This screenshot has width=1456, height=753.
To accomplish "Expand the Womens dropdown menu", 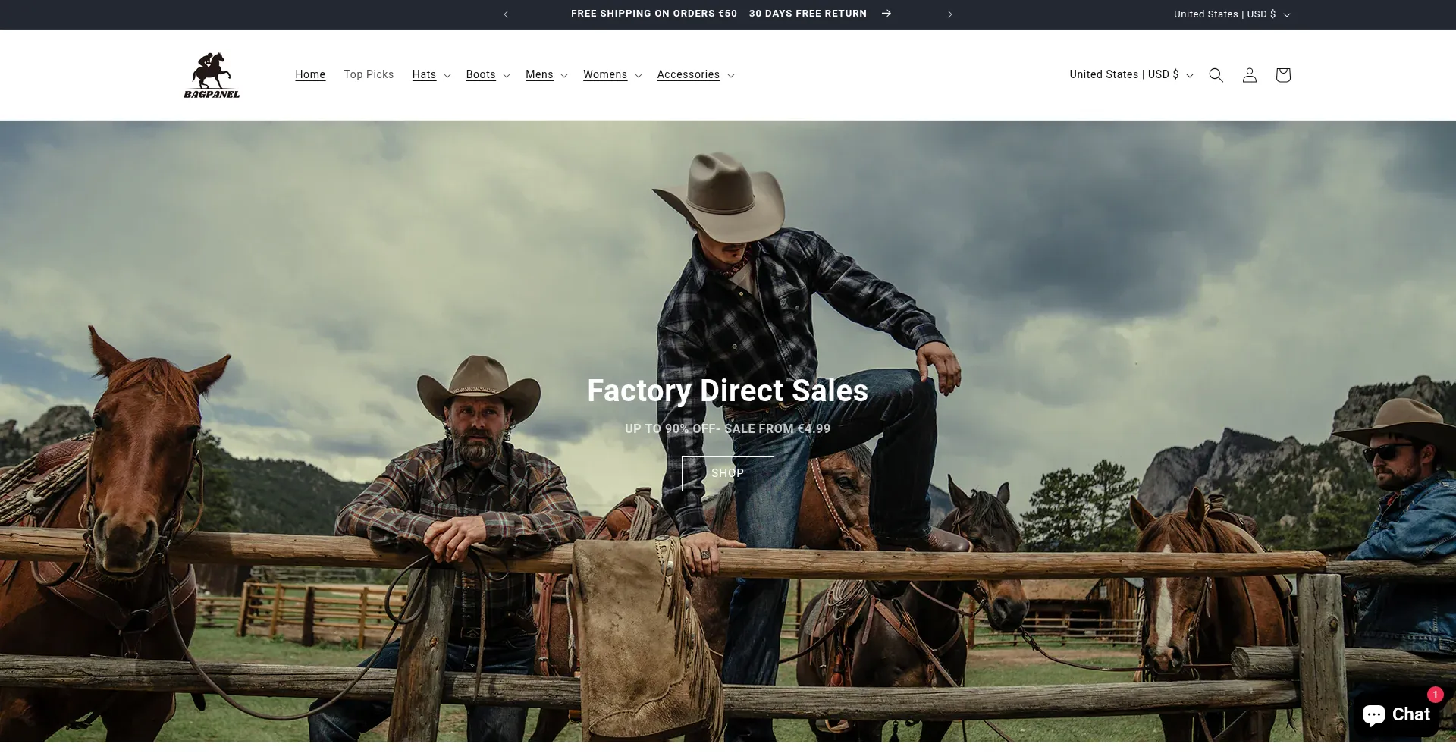I will (x=612, y=75).
